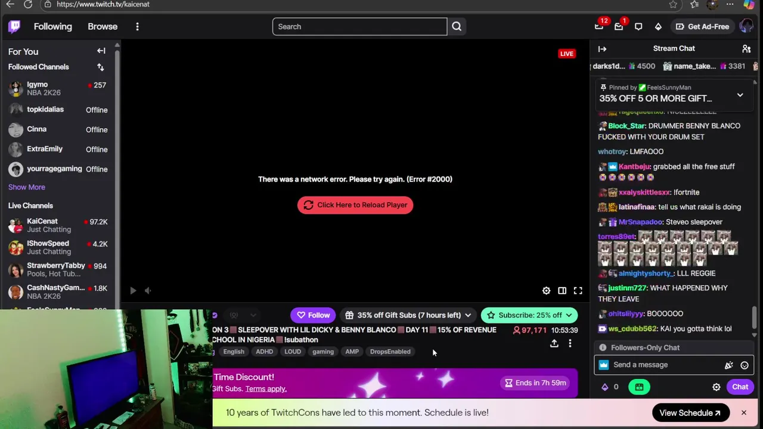Screen dimensions: 763x429
Task: Toggle theatre mode on the player
Action: click(x=562, y=291)
